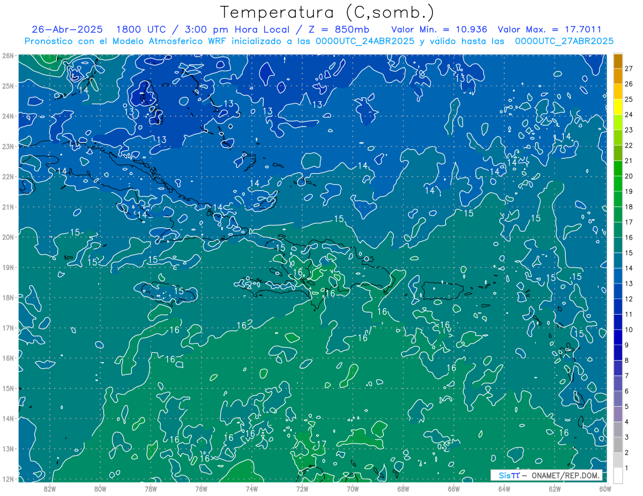
Task: Pick the orange swatch between 26 and 27
Action: click(618, 77)
